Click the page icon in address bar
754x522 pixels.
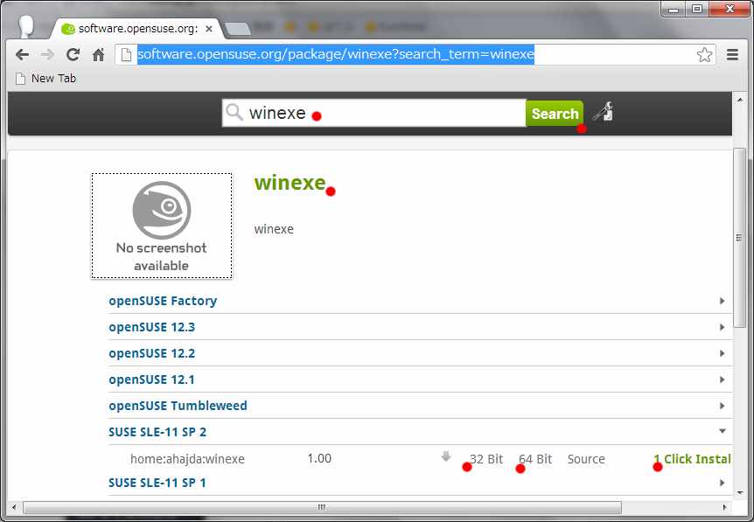click(x=127, y=55)
